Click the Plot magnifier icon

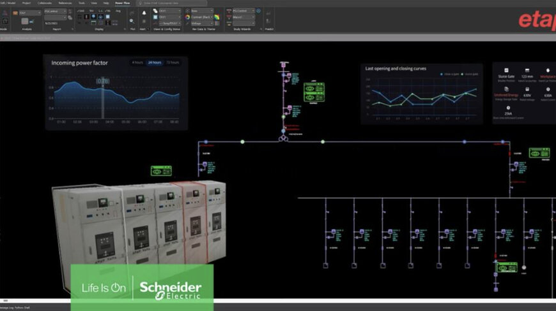(132, 21)
